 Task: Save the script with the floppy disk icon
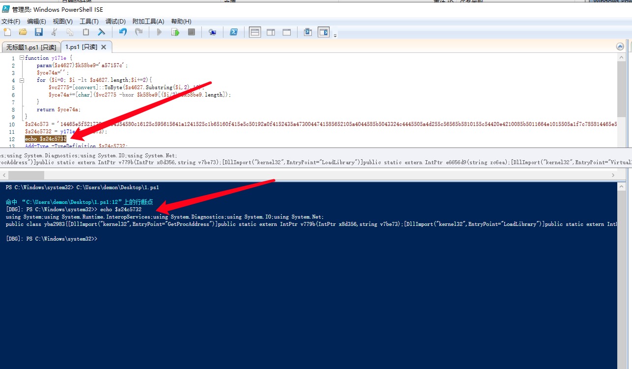pos(39,32)
